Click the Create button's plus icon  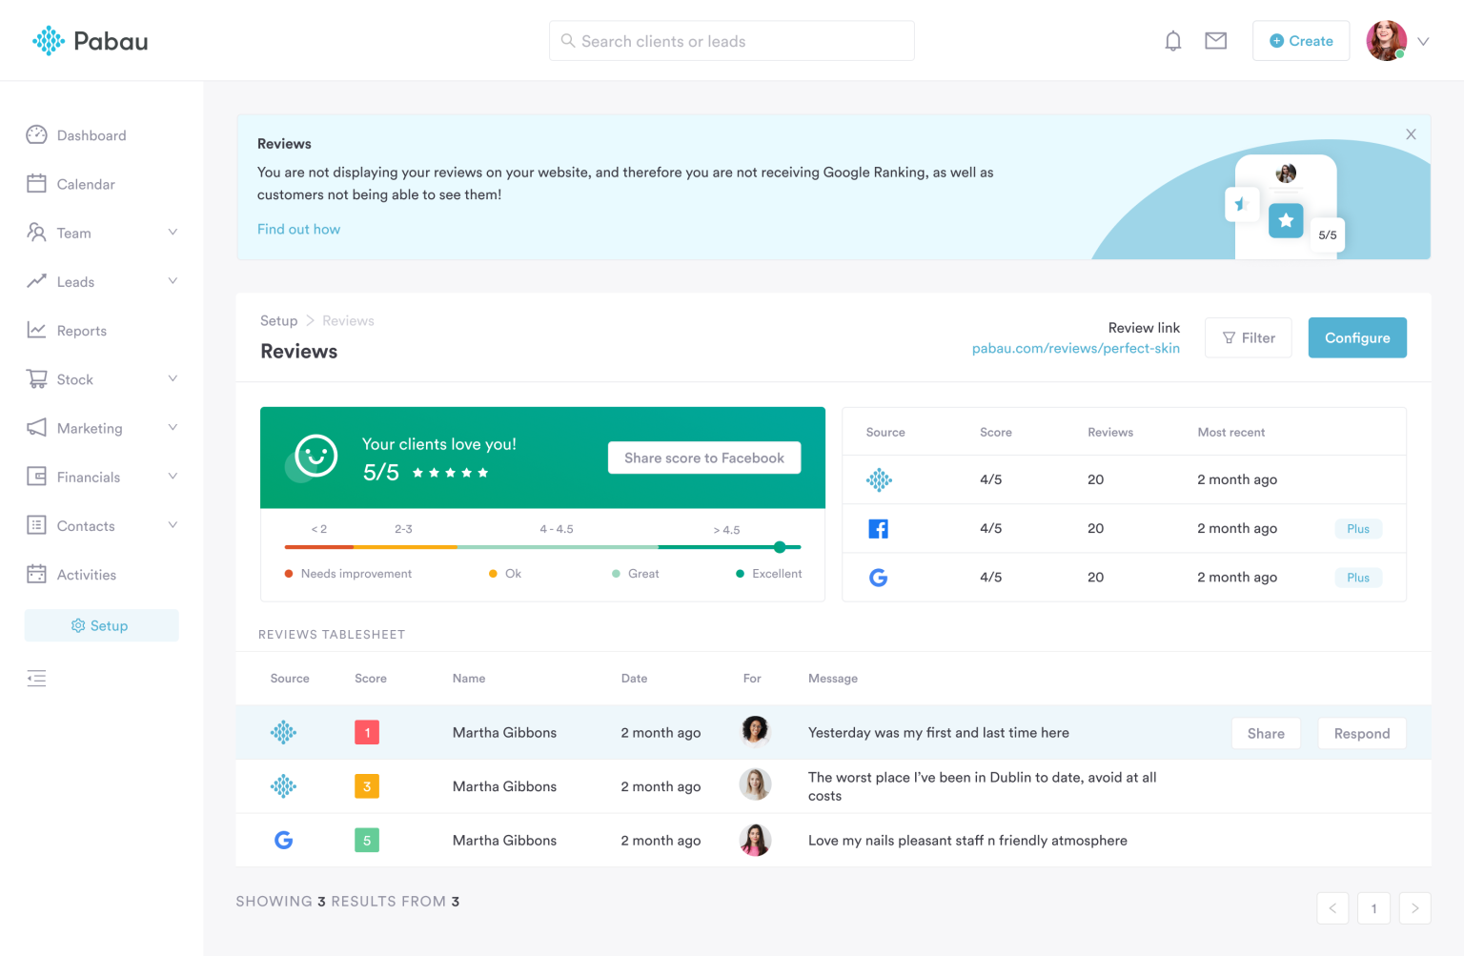(x=1276, y=40)
